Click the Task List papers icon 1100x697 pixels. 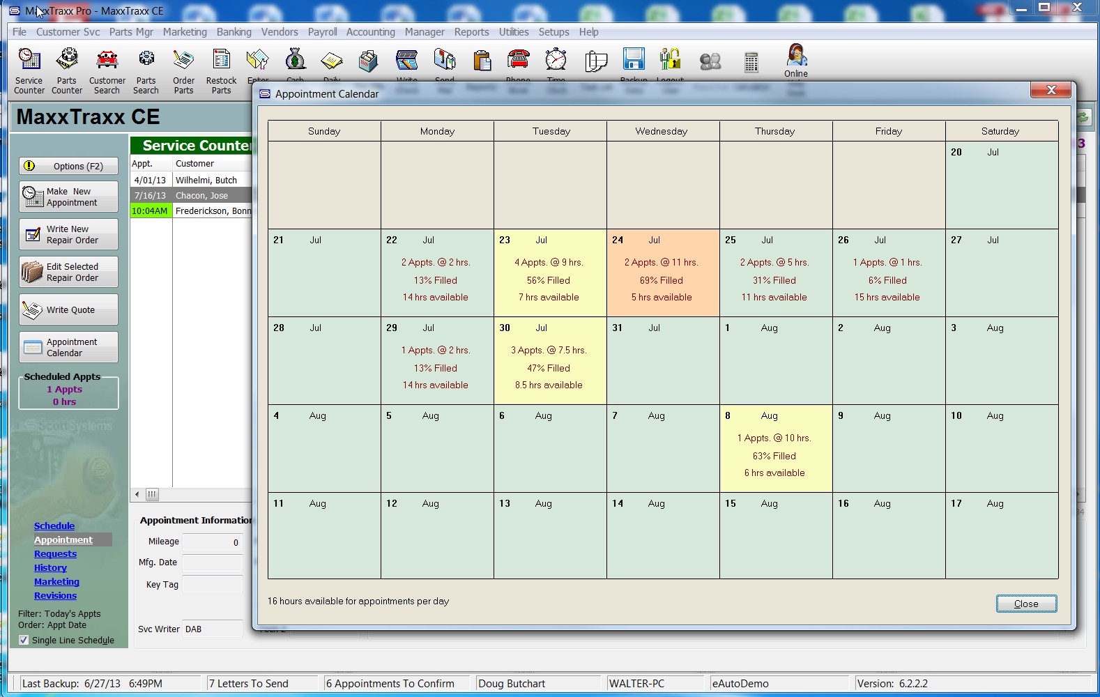coord(596,61)
